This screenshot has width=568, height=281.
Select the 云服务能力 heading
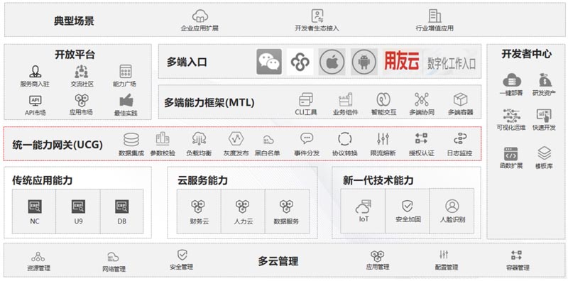tap(202, 180)
